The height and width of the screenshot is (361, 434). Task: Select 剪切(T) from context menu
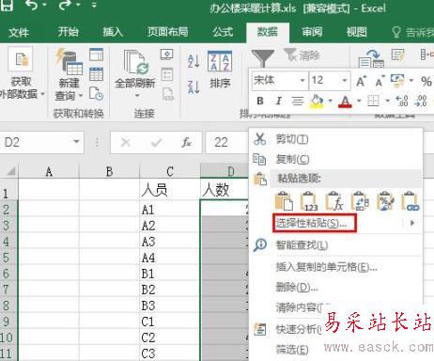tap(336, 139)
